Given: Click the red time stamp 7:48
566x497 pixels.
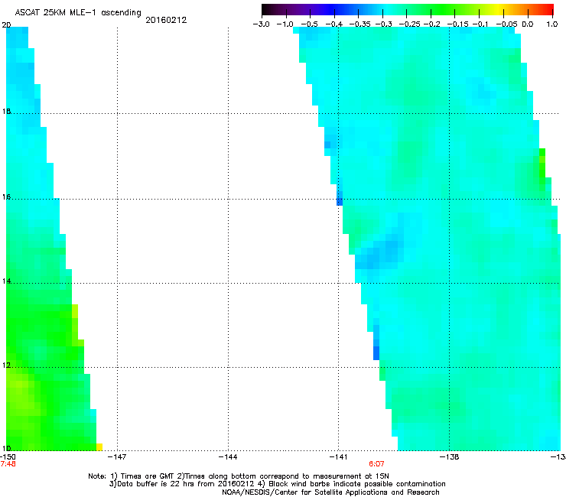Looking at the screenshot, I should coord(8,464).
